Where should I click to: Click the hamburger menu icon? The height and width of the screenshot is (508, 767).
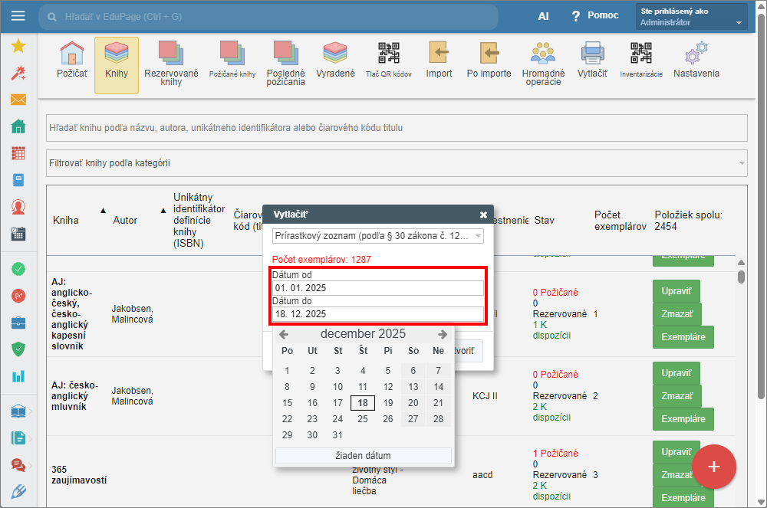click(x=18, y=16)
